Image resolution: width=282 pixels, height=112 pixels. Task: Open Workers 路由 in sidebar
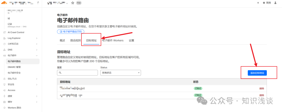click(14, 108)
